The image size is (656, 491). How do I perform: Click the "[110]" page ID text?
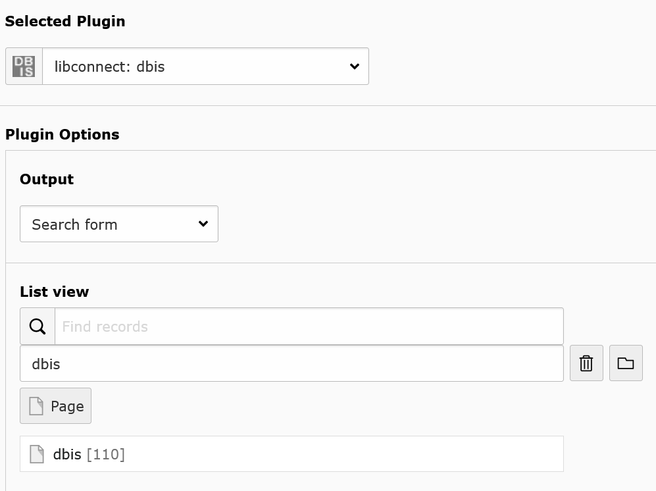106,454
